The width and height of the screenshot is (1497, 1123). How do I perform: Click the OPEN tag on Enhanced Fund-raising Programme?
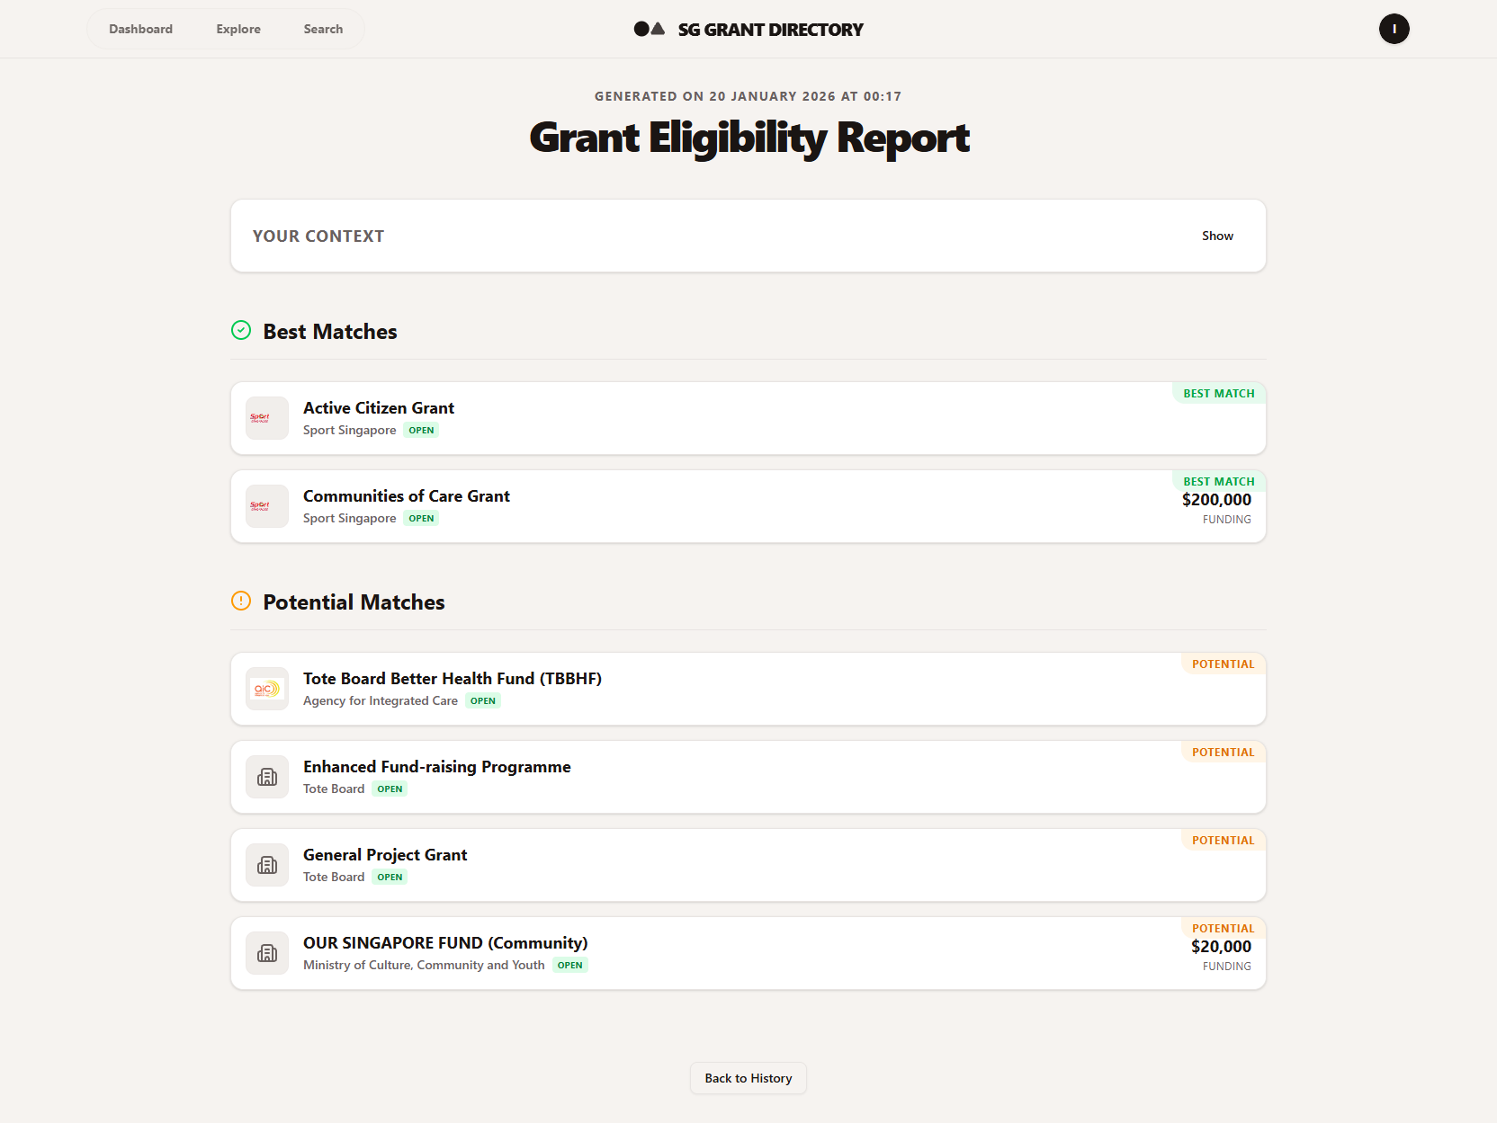(390, 789)
